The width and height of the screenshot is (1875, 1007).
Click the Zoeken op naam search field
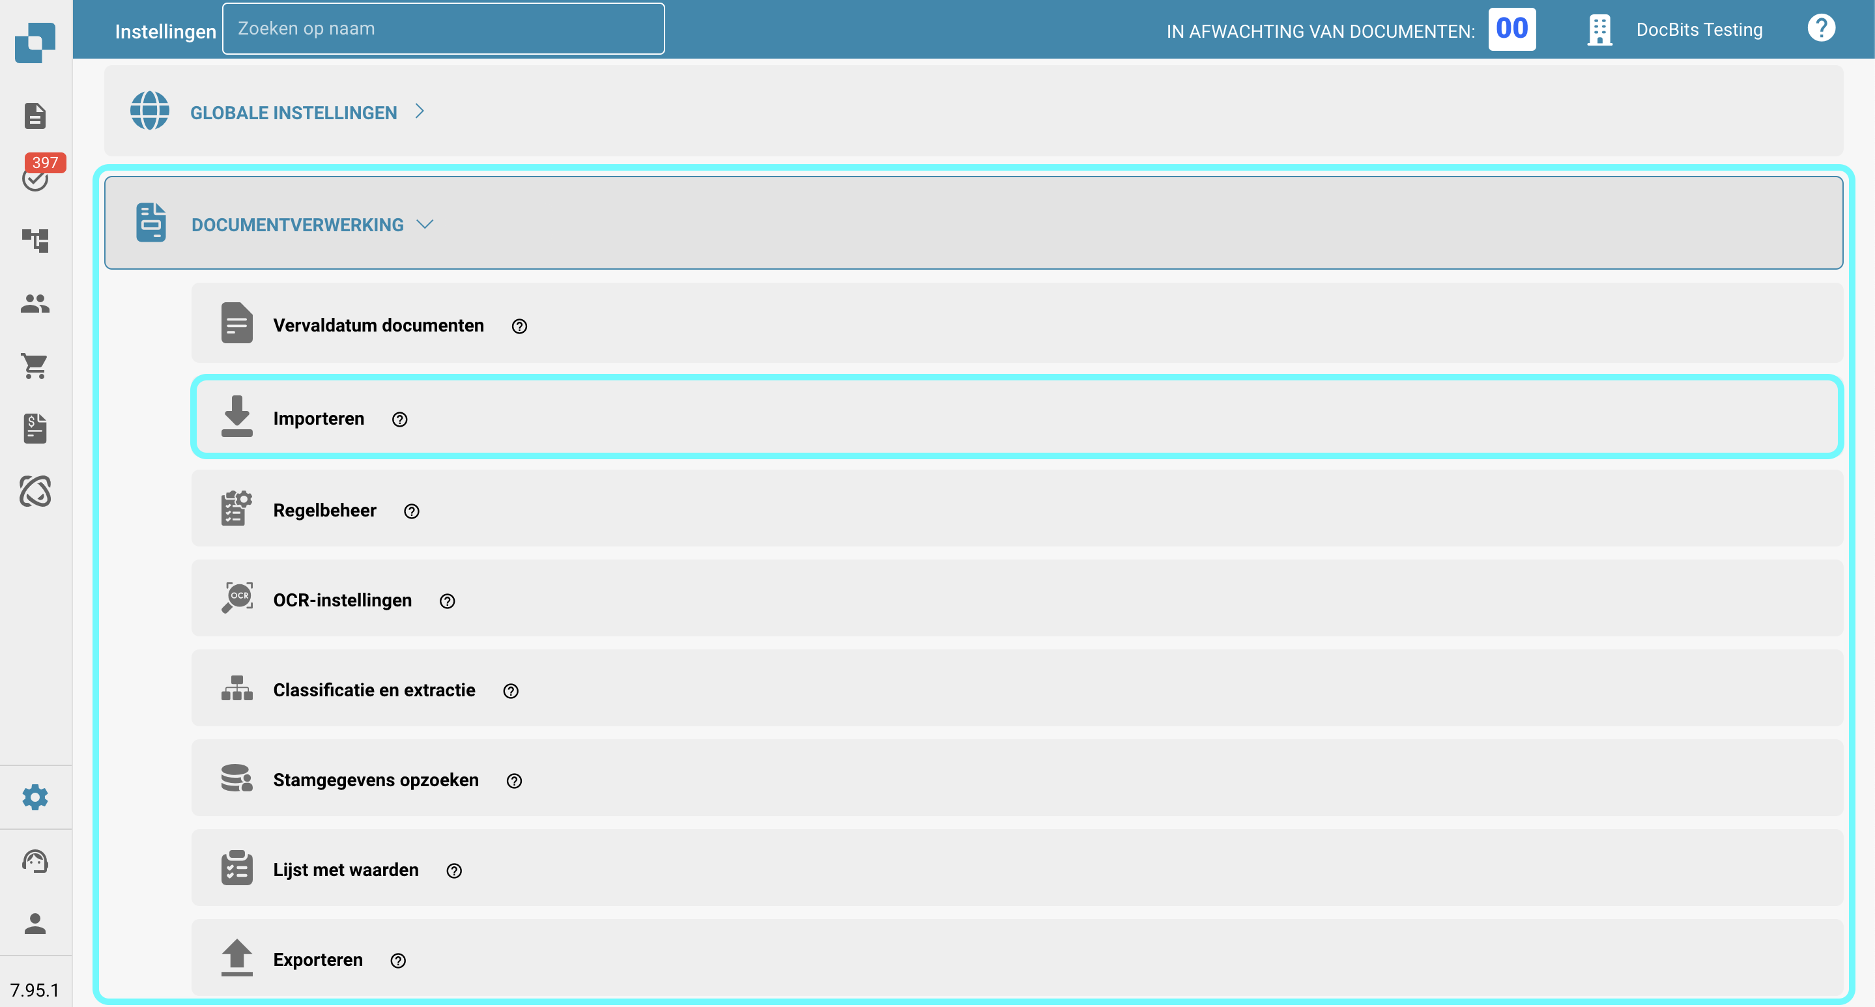(442, 29)
